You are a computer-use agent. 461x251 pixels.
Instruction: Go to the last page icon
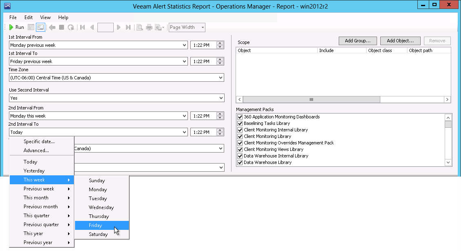(128, 27)
